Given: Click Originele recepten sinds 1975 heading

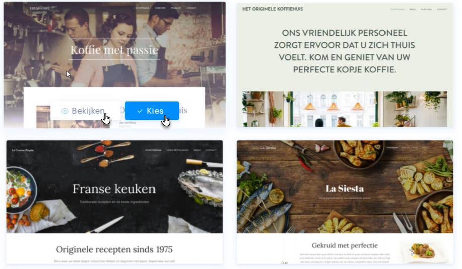Looking at the screenshot, I should (x=114, y=249).
